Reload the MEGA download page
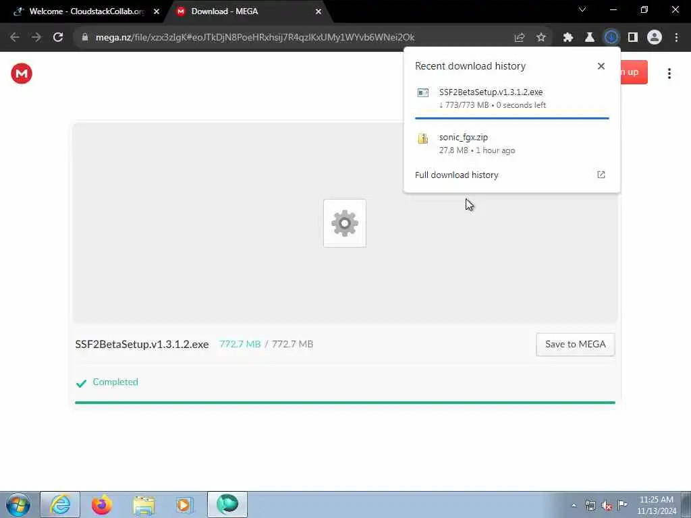The height and width of the screenshot is (518, 691). coord(58,38)
